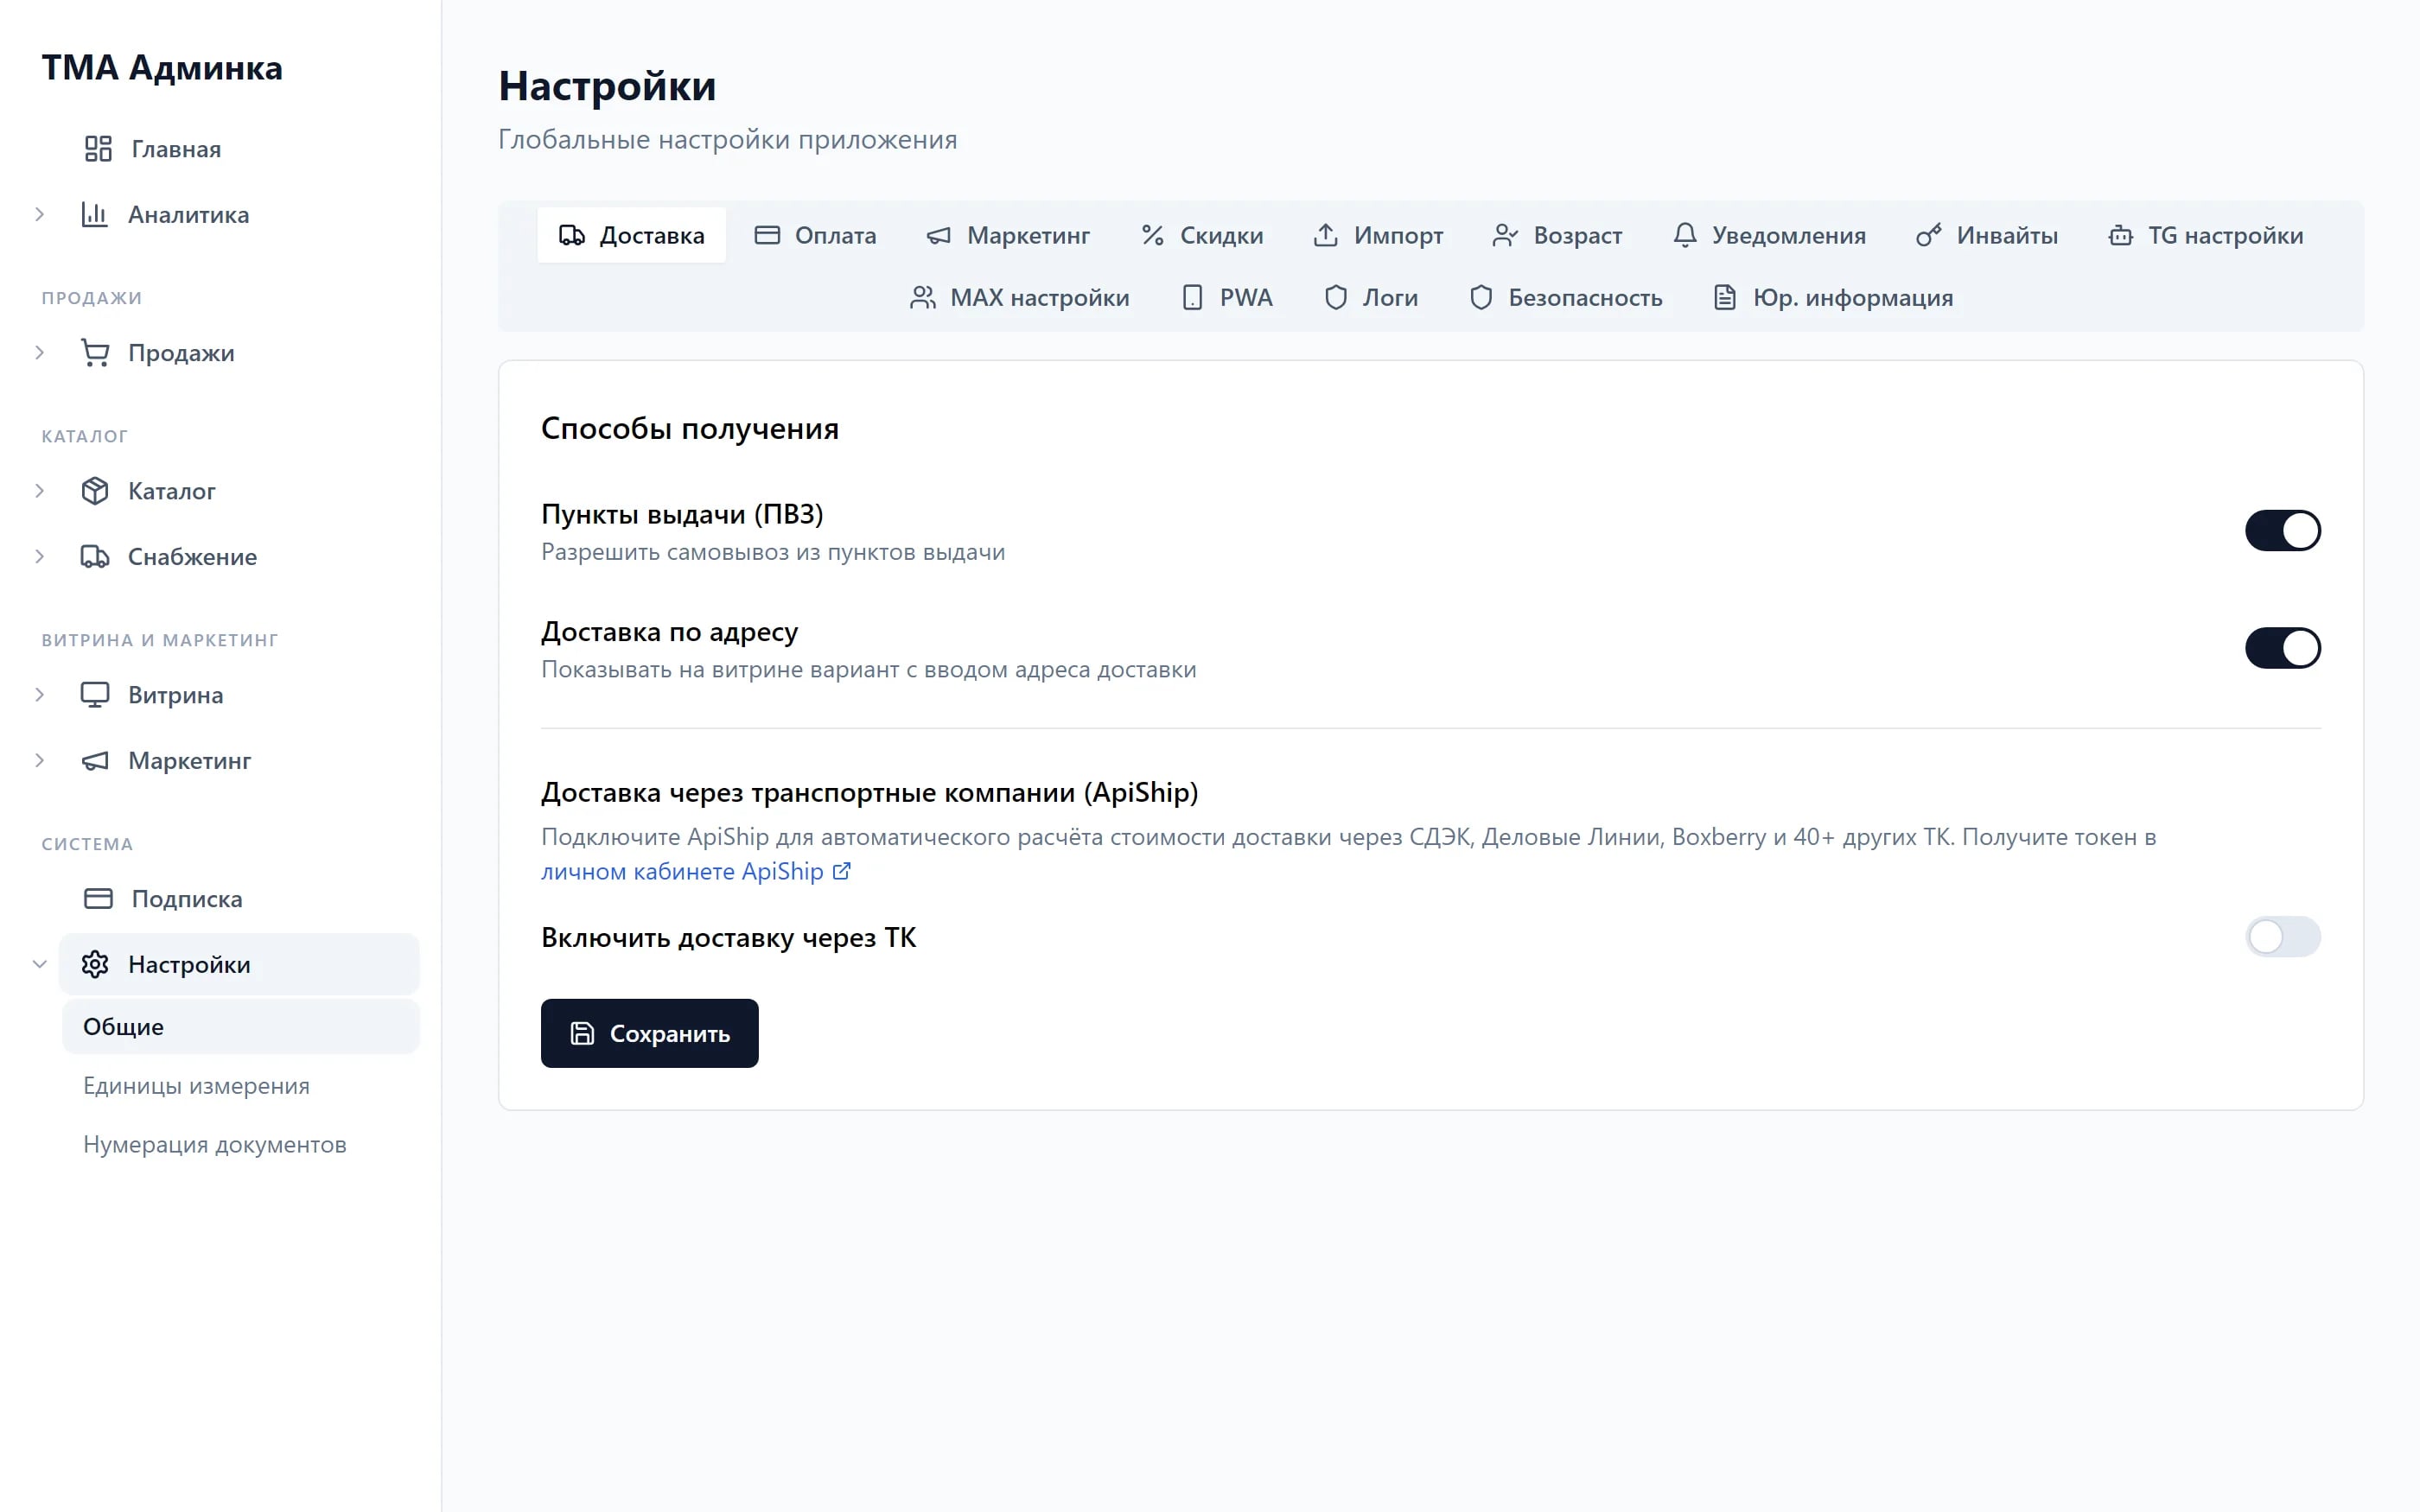
Task: Click the Подписка credit card icon
Action: (x=98, y=899)
